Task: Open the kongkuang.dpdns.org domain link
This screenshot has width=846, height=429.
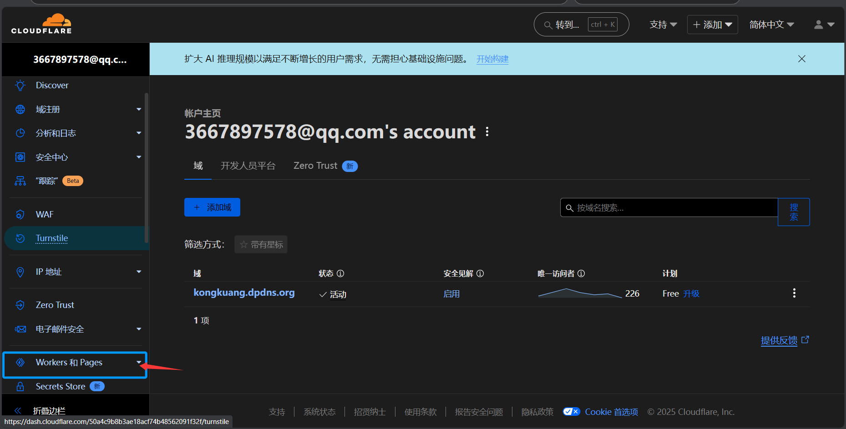Action: coord(244,293)
